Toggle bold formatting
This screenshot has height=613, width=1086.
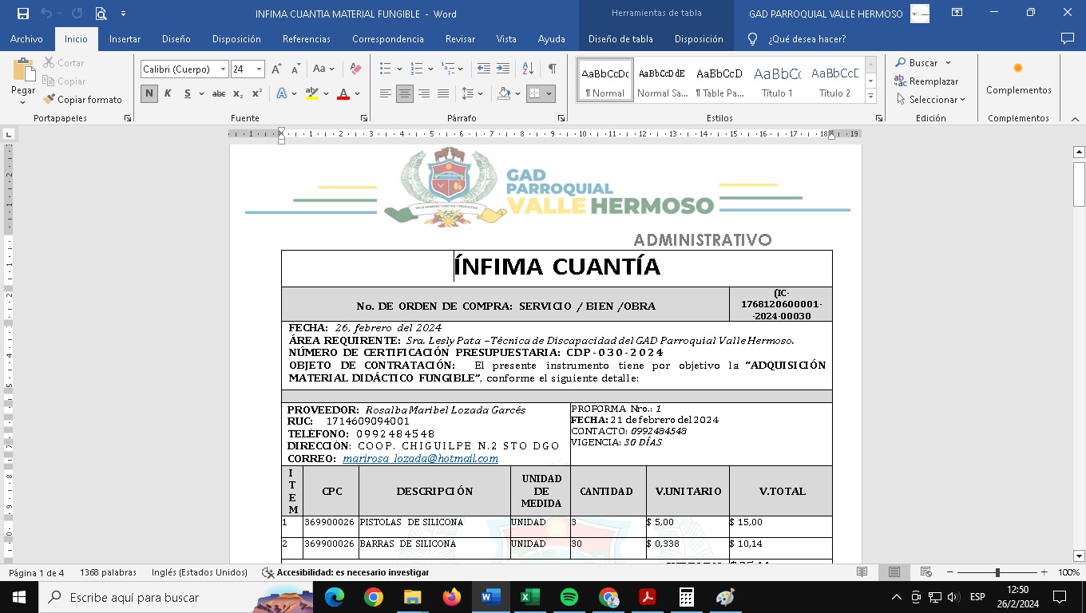(149, 93)
